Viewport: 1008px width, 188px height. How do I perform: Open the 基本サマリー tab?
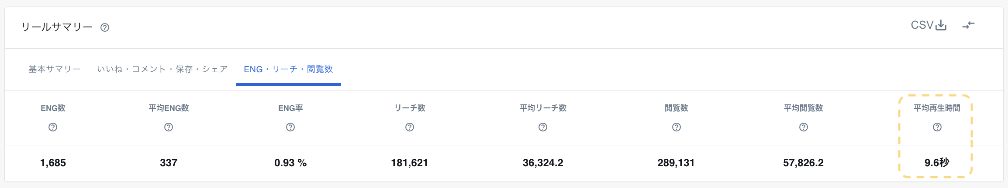tap(55, 69)
